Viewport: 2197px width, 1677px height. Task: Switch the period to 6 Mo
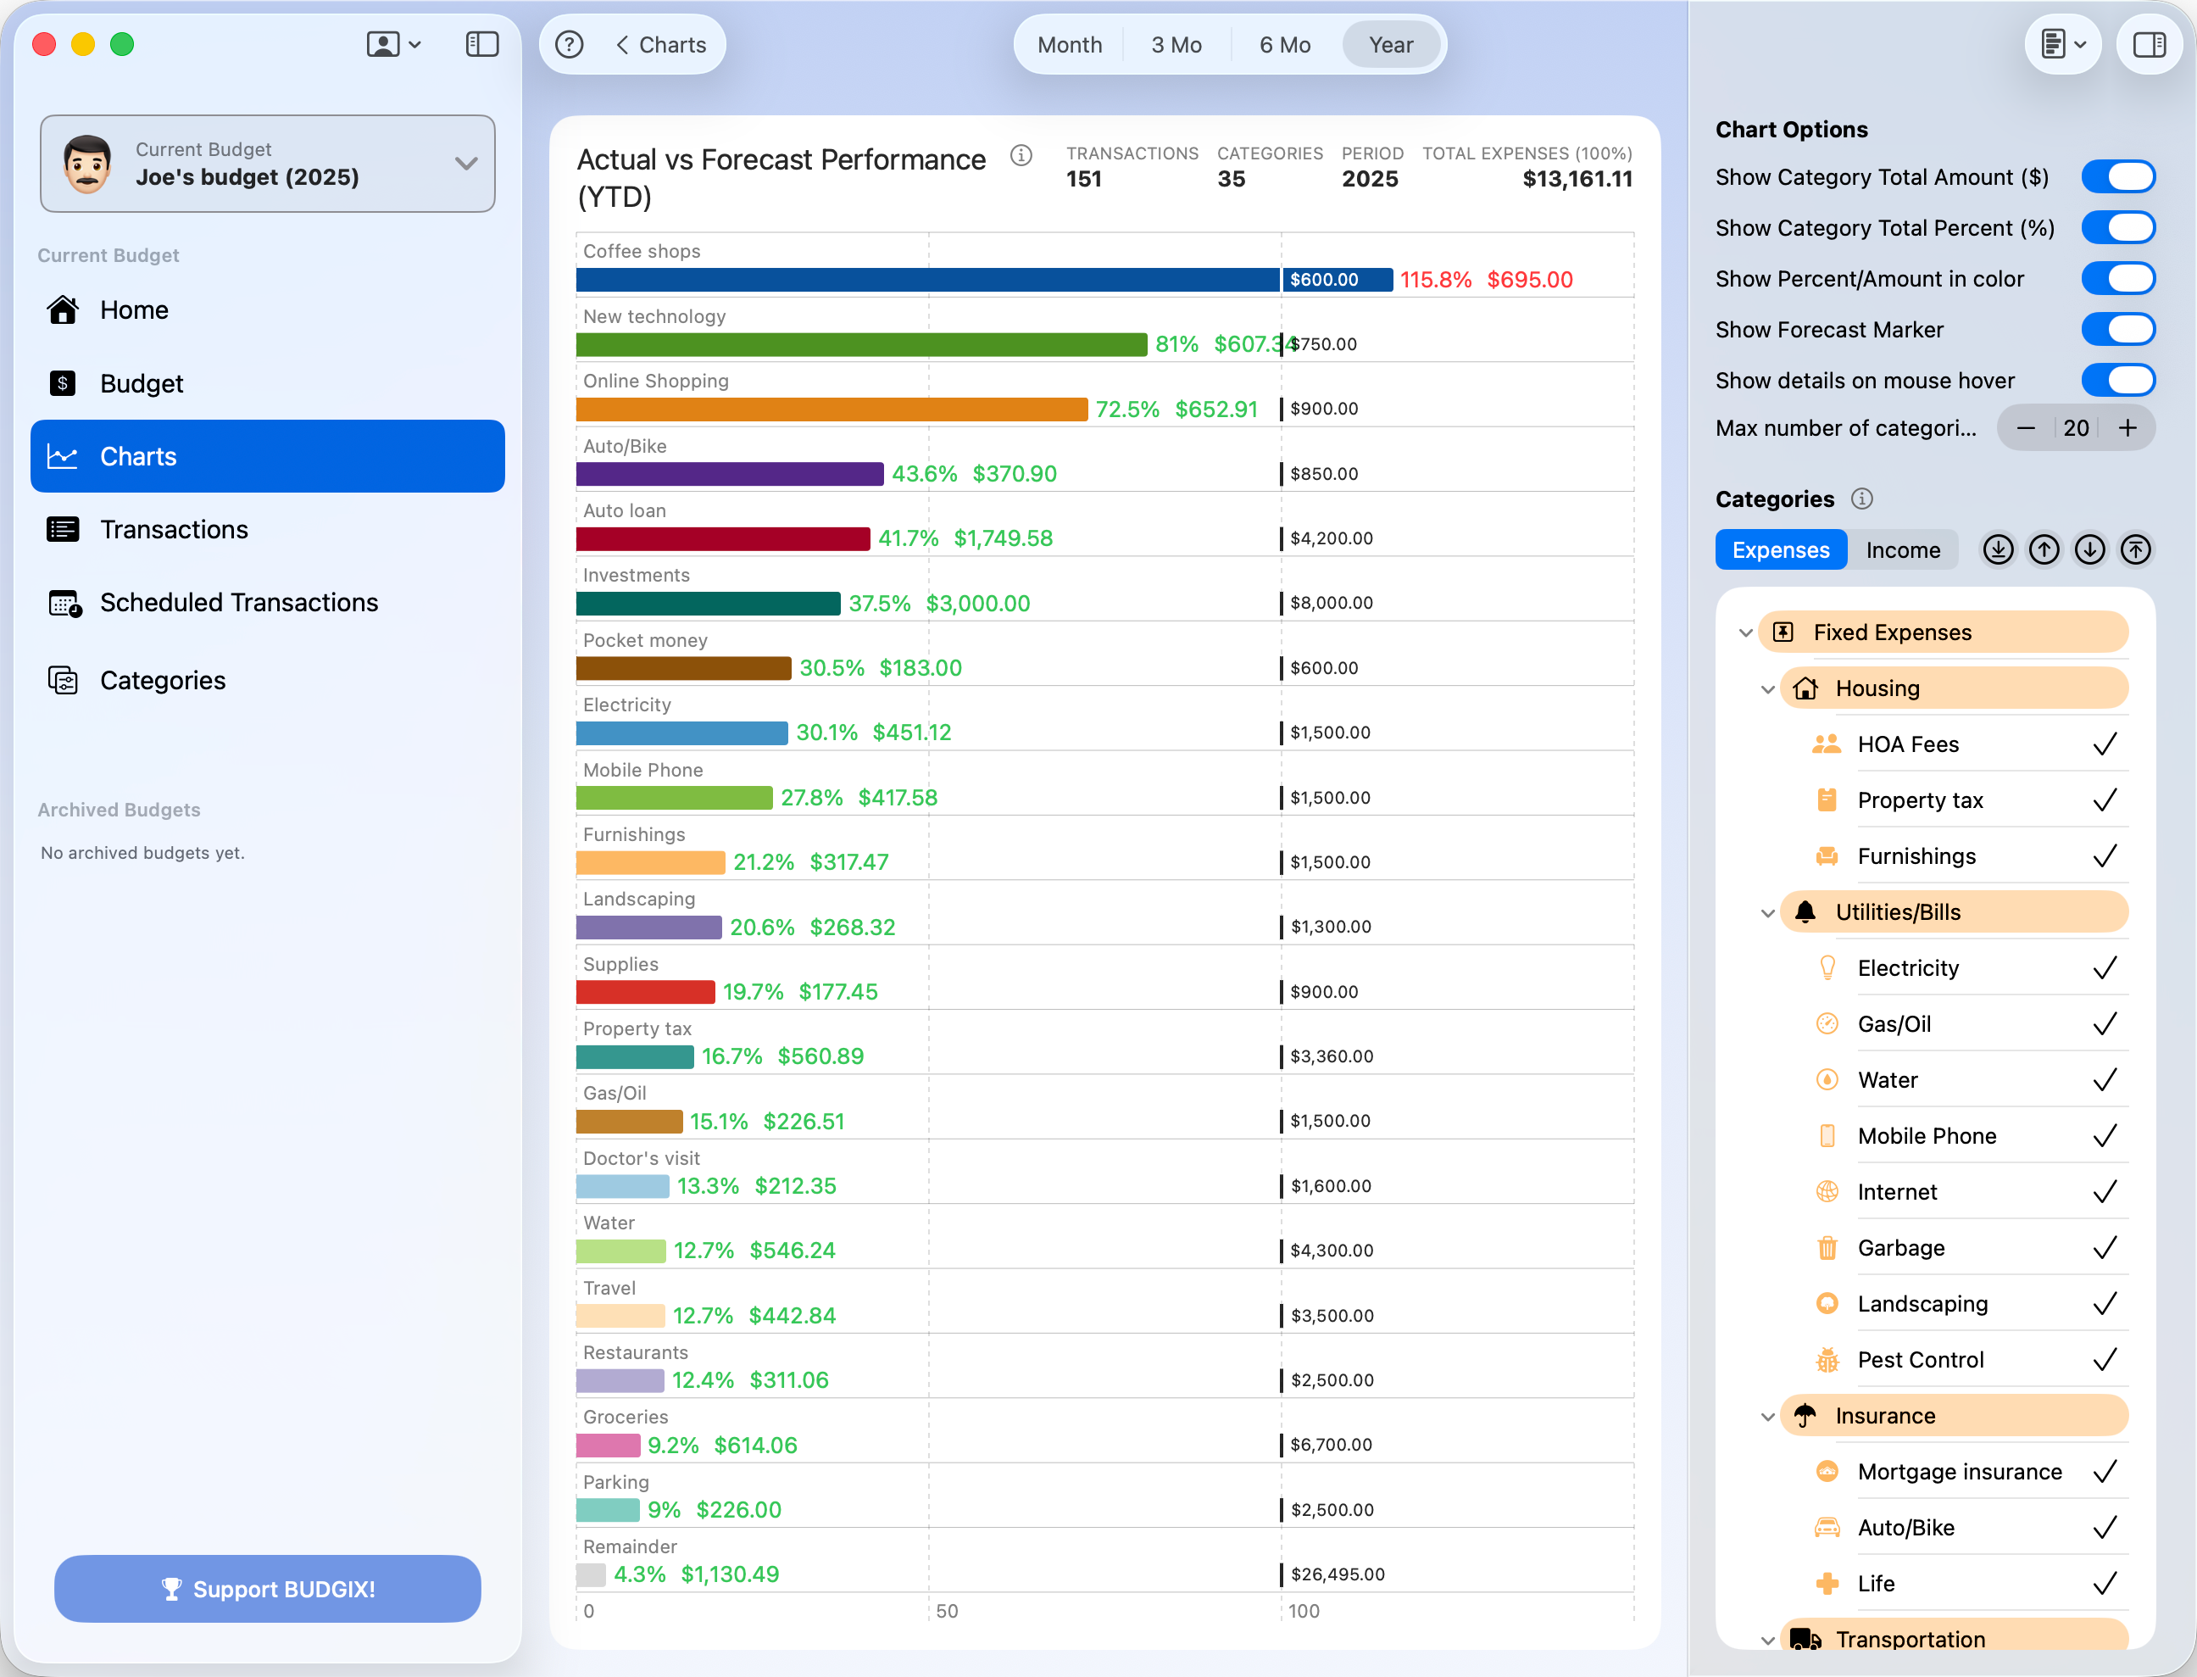1284,45
